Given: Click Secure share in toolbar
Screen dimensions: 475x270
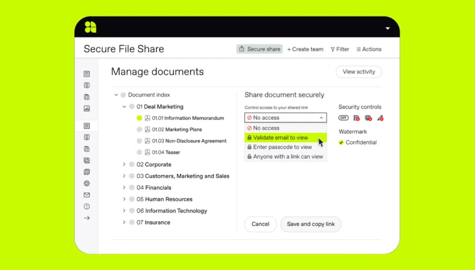Looking at the screenshot, I should click(259, 49).
